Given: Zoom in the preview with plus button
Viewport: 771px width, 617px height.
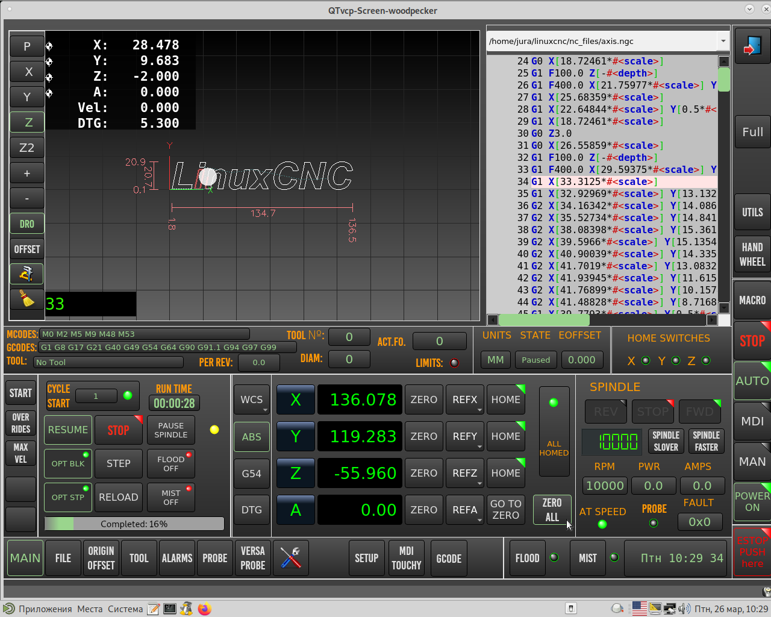Looking at the screenshot, I should 27,173.
